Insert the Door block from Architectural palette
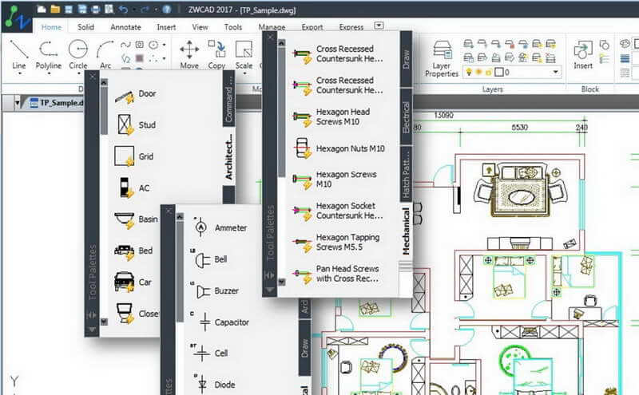 (135, 95)
